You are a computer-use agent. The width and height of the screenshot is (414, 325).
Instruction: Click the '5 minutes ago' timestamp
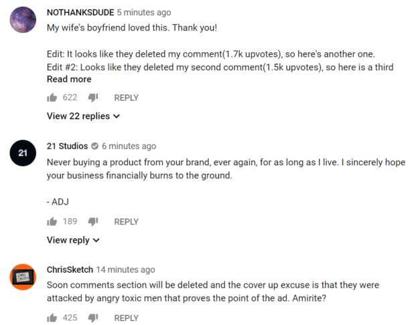pyautogui.click(x=143, y=13)
